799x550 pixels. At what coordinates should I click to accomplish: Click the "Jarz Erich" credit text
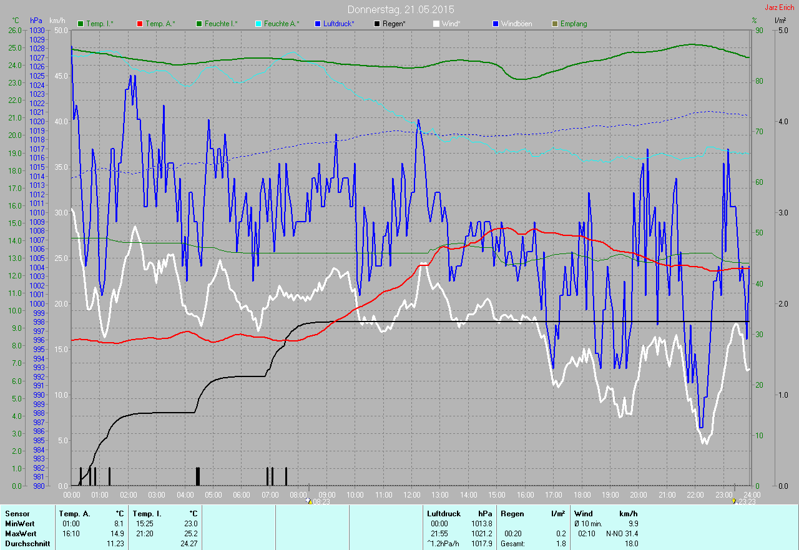(780, 7)
